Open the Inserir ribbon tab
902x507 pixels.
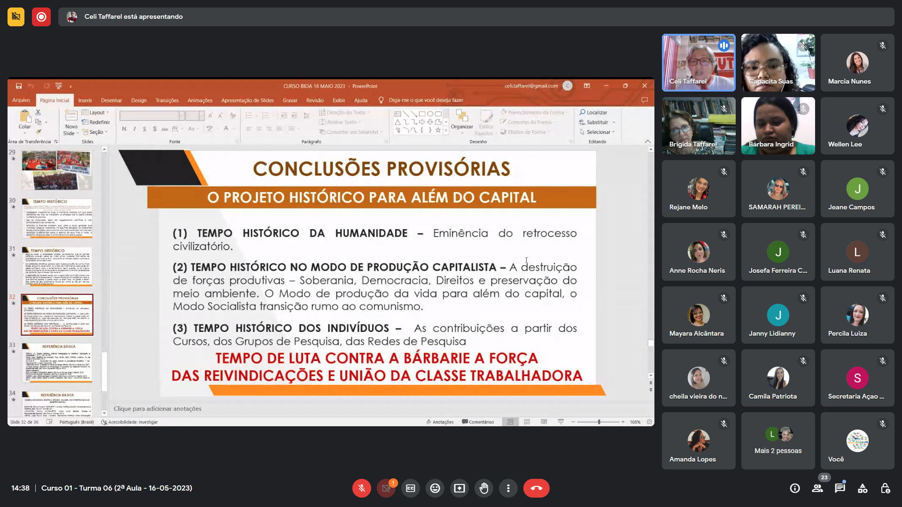(x=85, y=100)
